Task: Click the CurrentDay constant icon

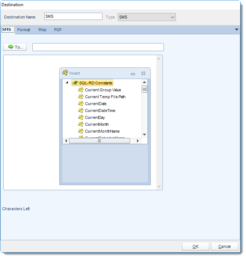Action: point(81,117)
